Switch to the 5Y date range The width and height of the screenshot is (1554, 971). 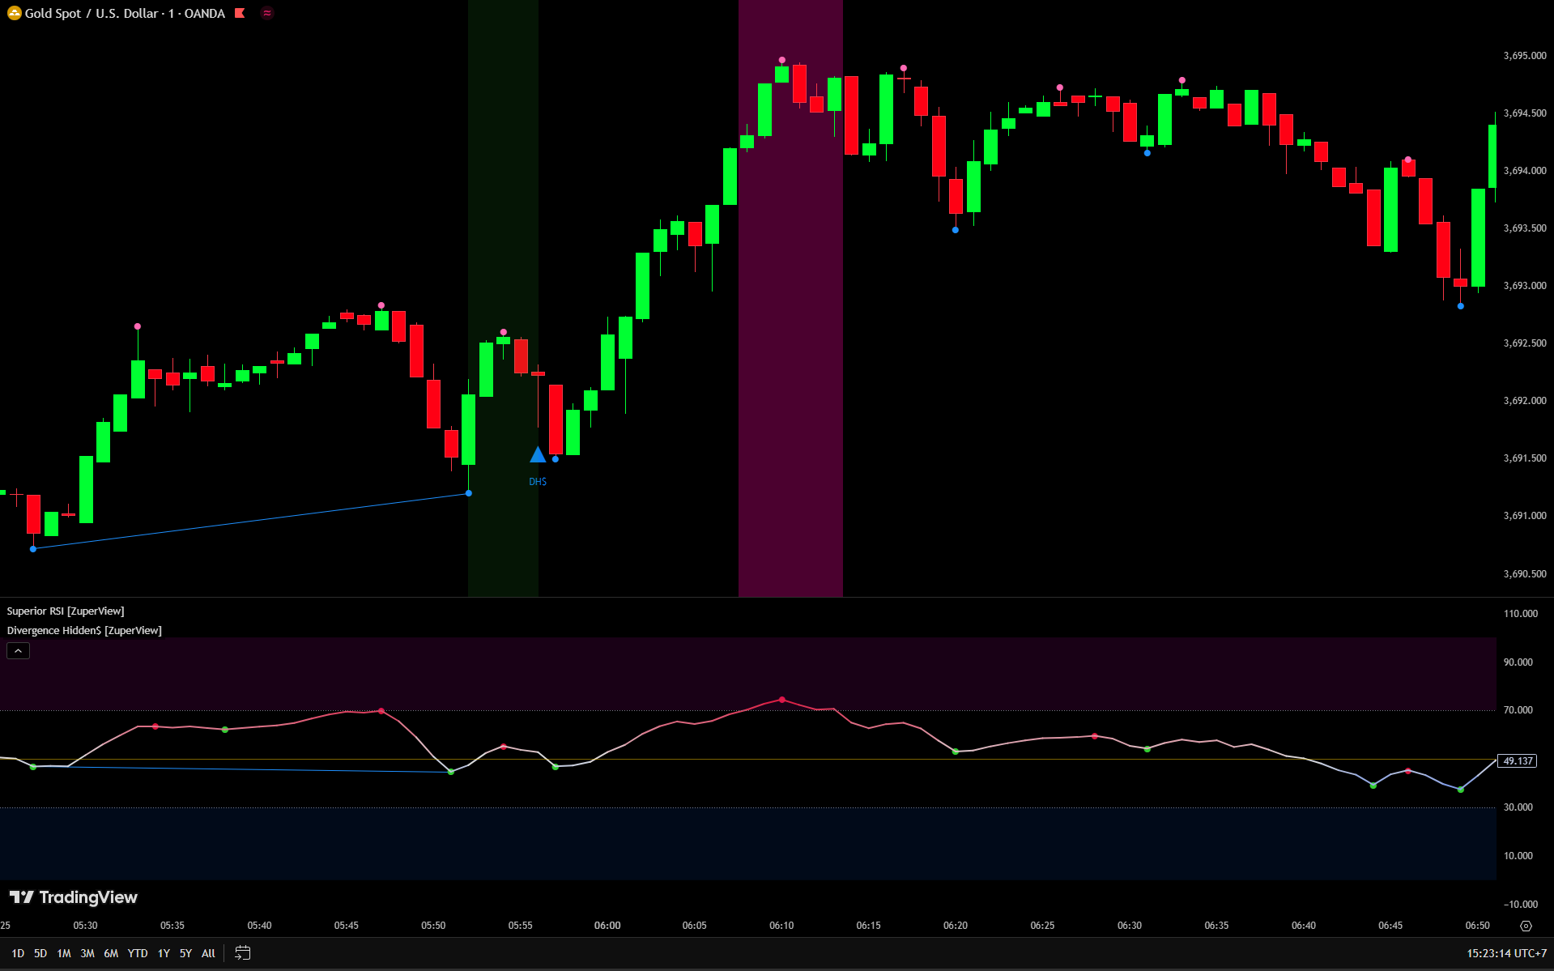(185, 953)
